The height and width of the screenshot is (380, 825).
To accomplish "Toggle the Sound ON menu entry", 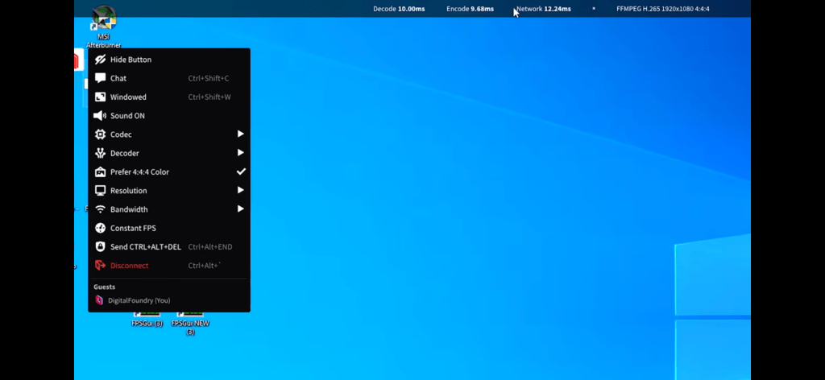I will pos(169,116).
